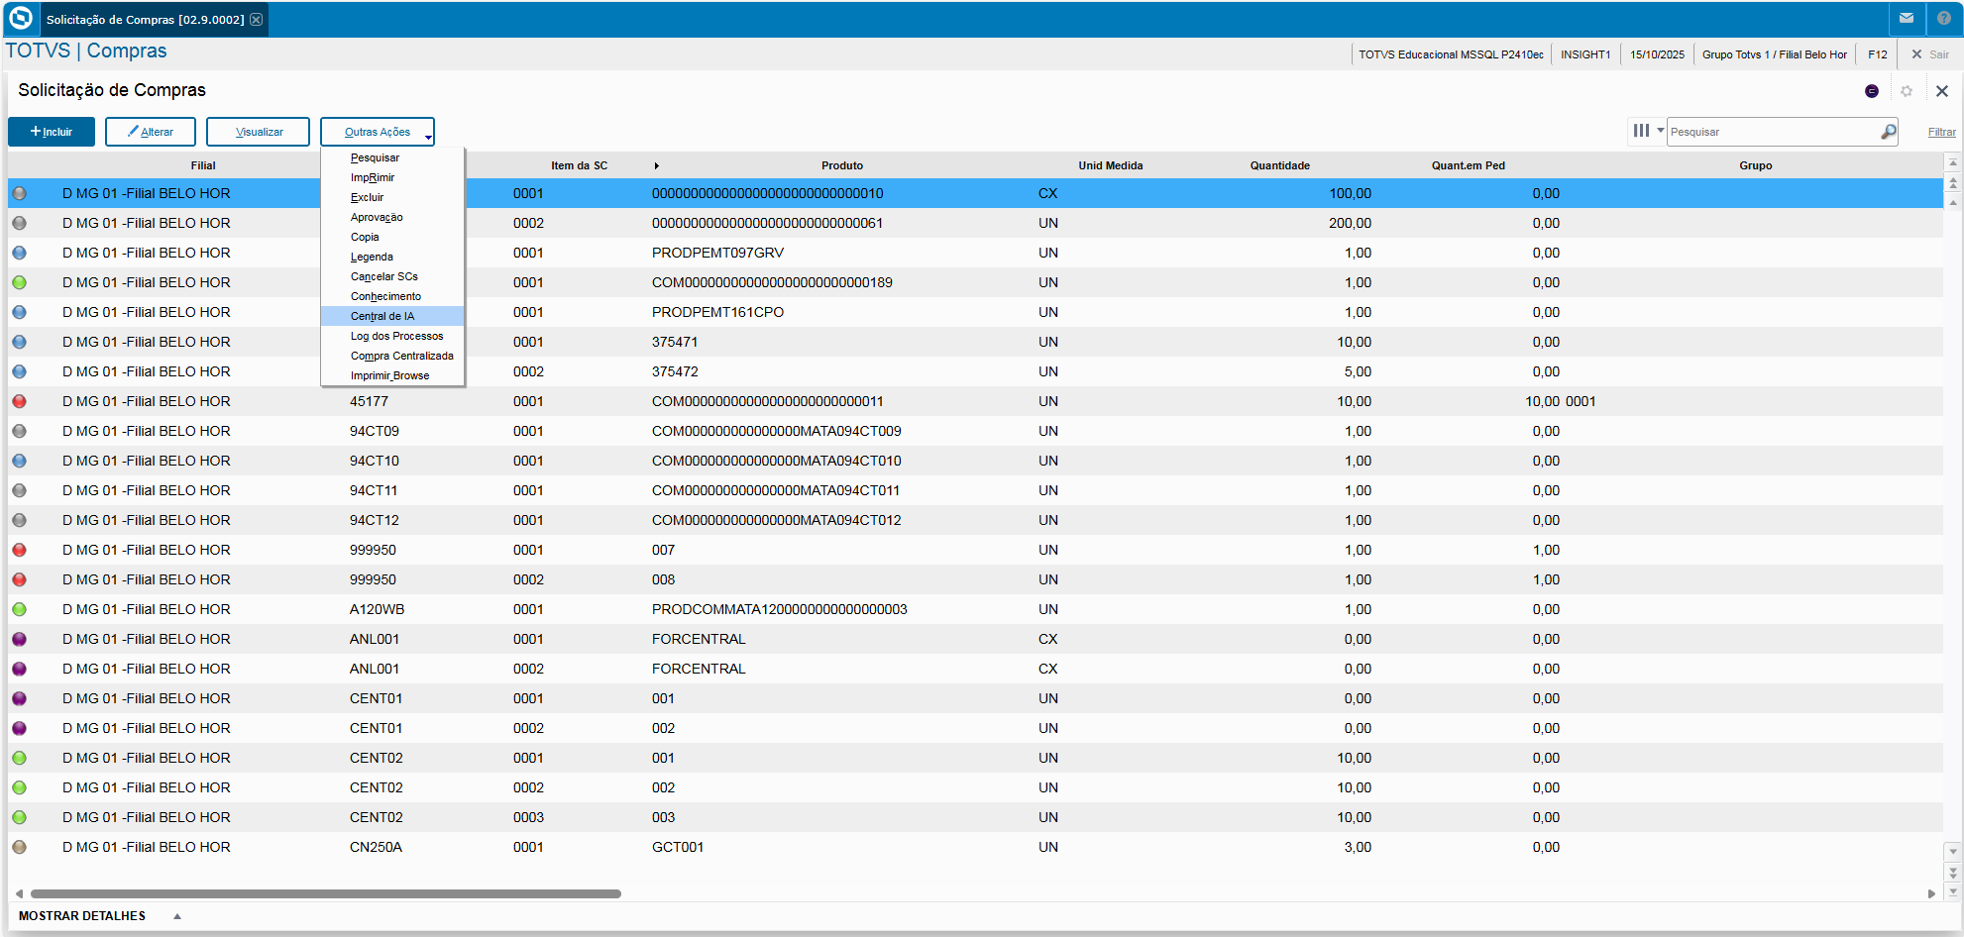Click the green status dot of CENT02 item 0003

[x=19, y=817]
